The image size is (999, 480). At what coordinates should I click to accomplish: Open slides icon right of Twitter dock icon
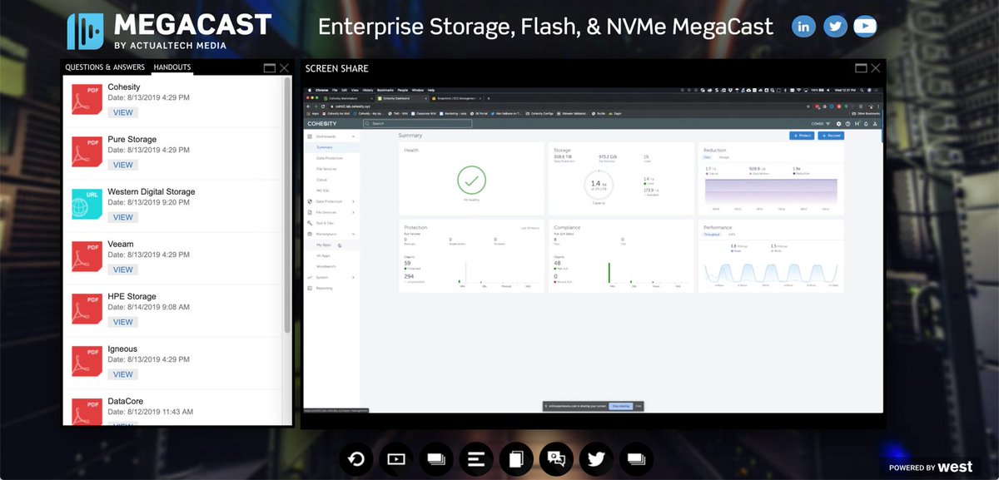click(636, 459)
